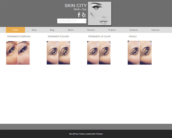Click the search magnifier icon
Image resolution: width=172 pixels, height=138 pixels.
[85, 21]
